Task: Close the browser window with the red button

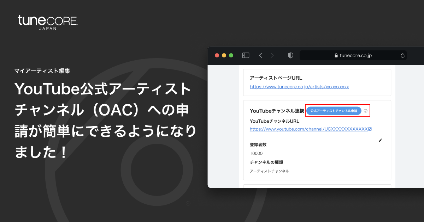Action: point(217,55)
